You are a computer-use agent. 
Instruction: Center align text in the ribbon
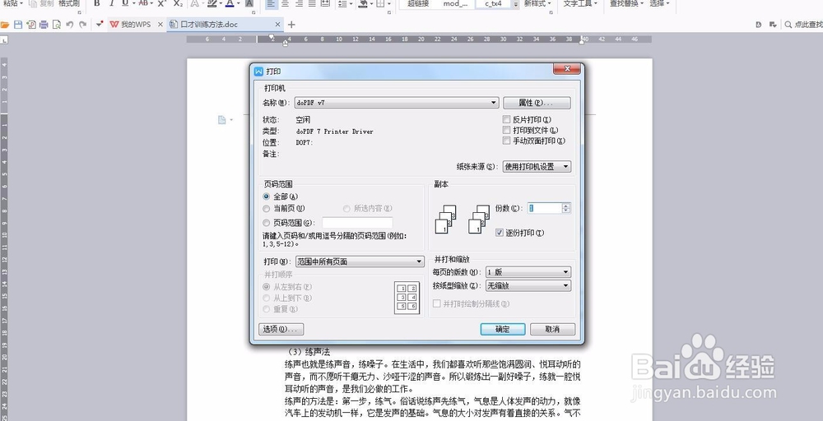(x=285, y=3)
